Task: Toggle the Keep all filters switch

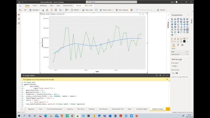Action: [x=176, y=73]
